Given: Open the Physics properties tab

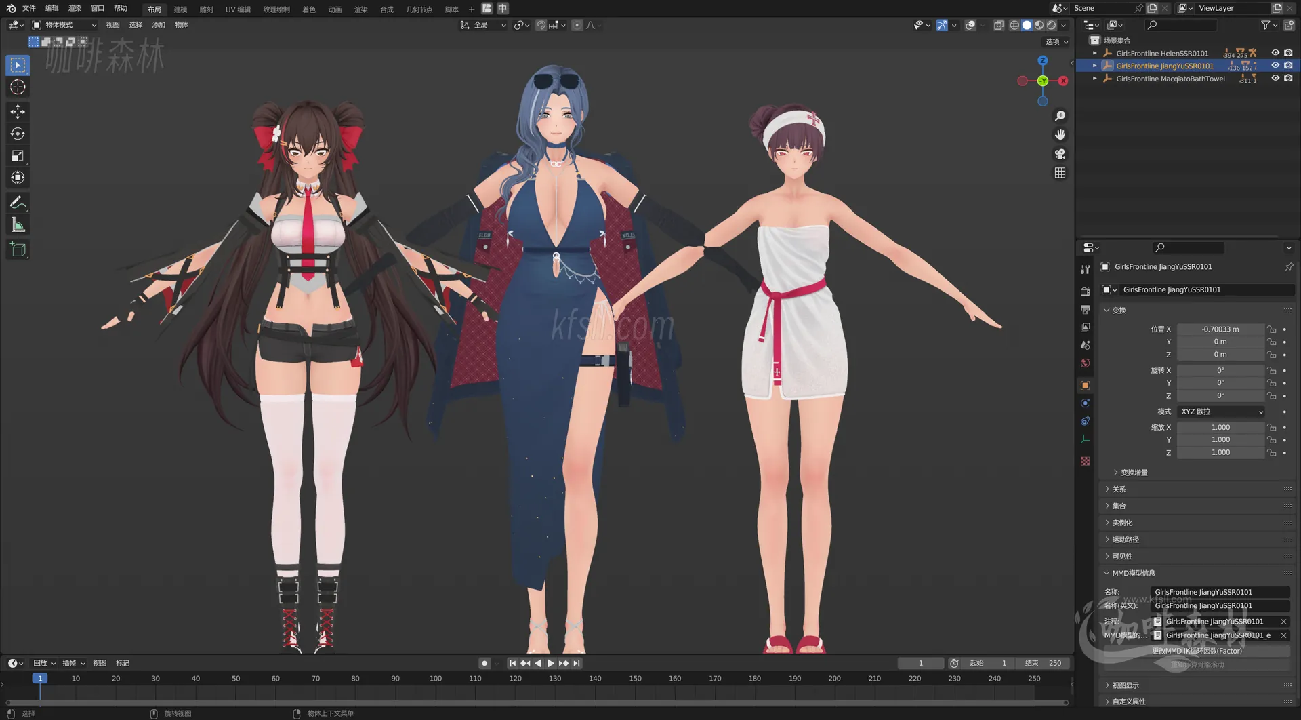Looking at the screenshot, I should pos(1085,403).
